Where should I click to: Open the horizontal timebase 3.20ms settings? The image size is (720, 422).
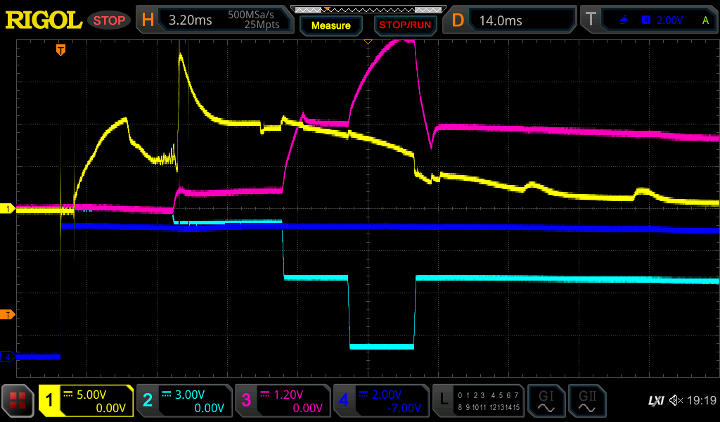(214, 20)
